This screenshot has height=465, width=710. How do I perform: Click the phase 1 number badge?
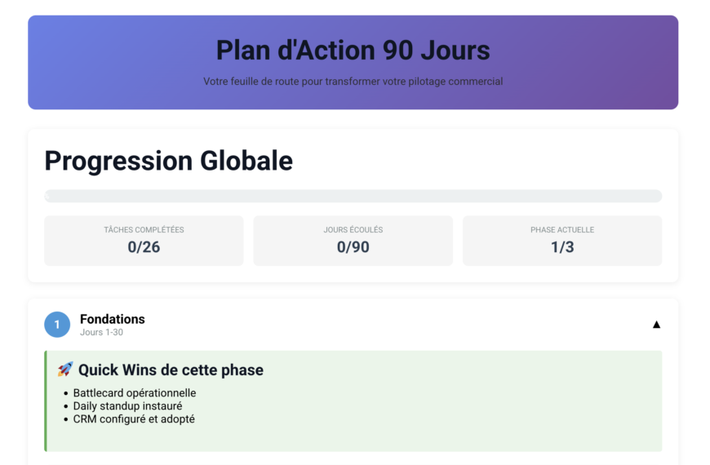[x=57, y=325]
